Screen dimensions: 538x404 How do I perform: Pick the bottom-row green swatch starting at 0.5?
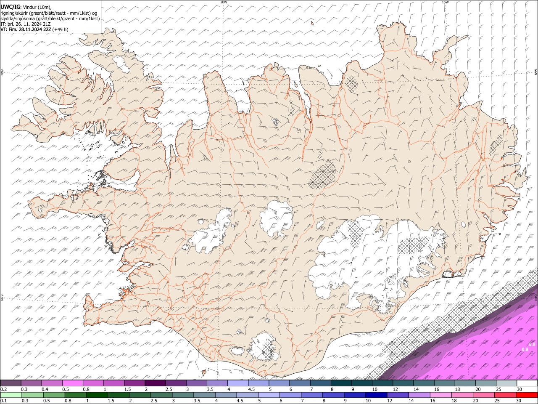(54, 395)
